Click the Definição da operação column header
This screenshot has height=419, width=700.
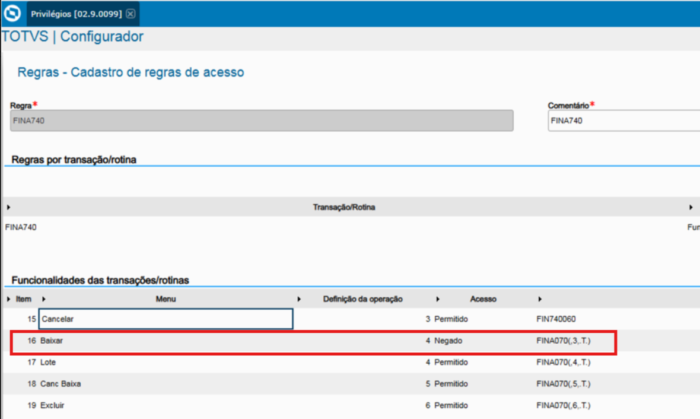[x=363, y=299]
